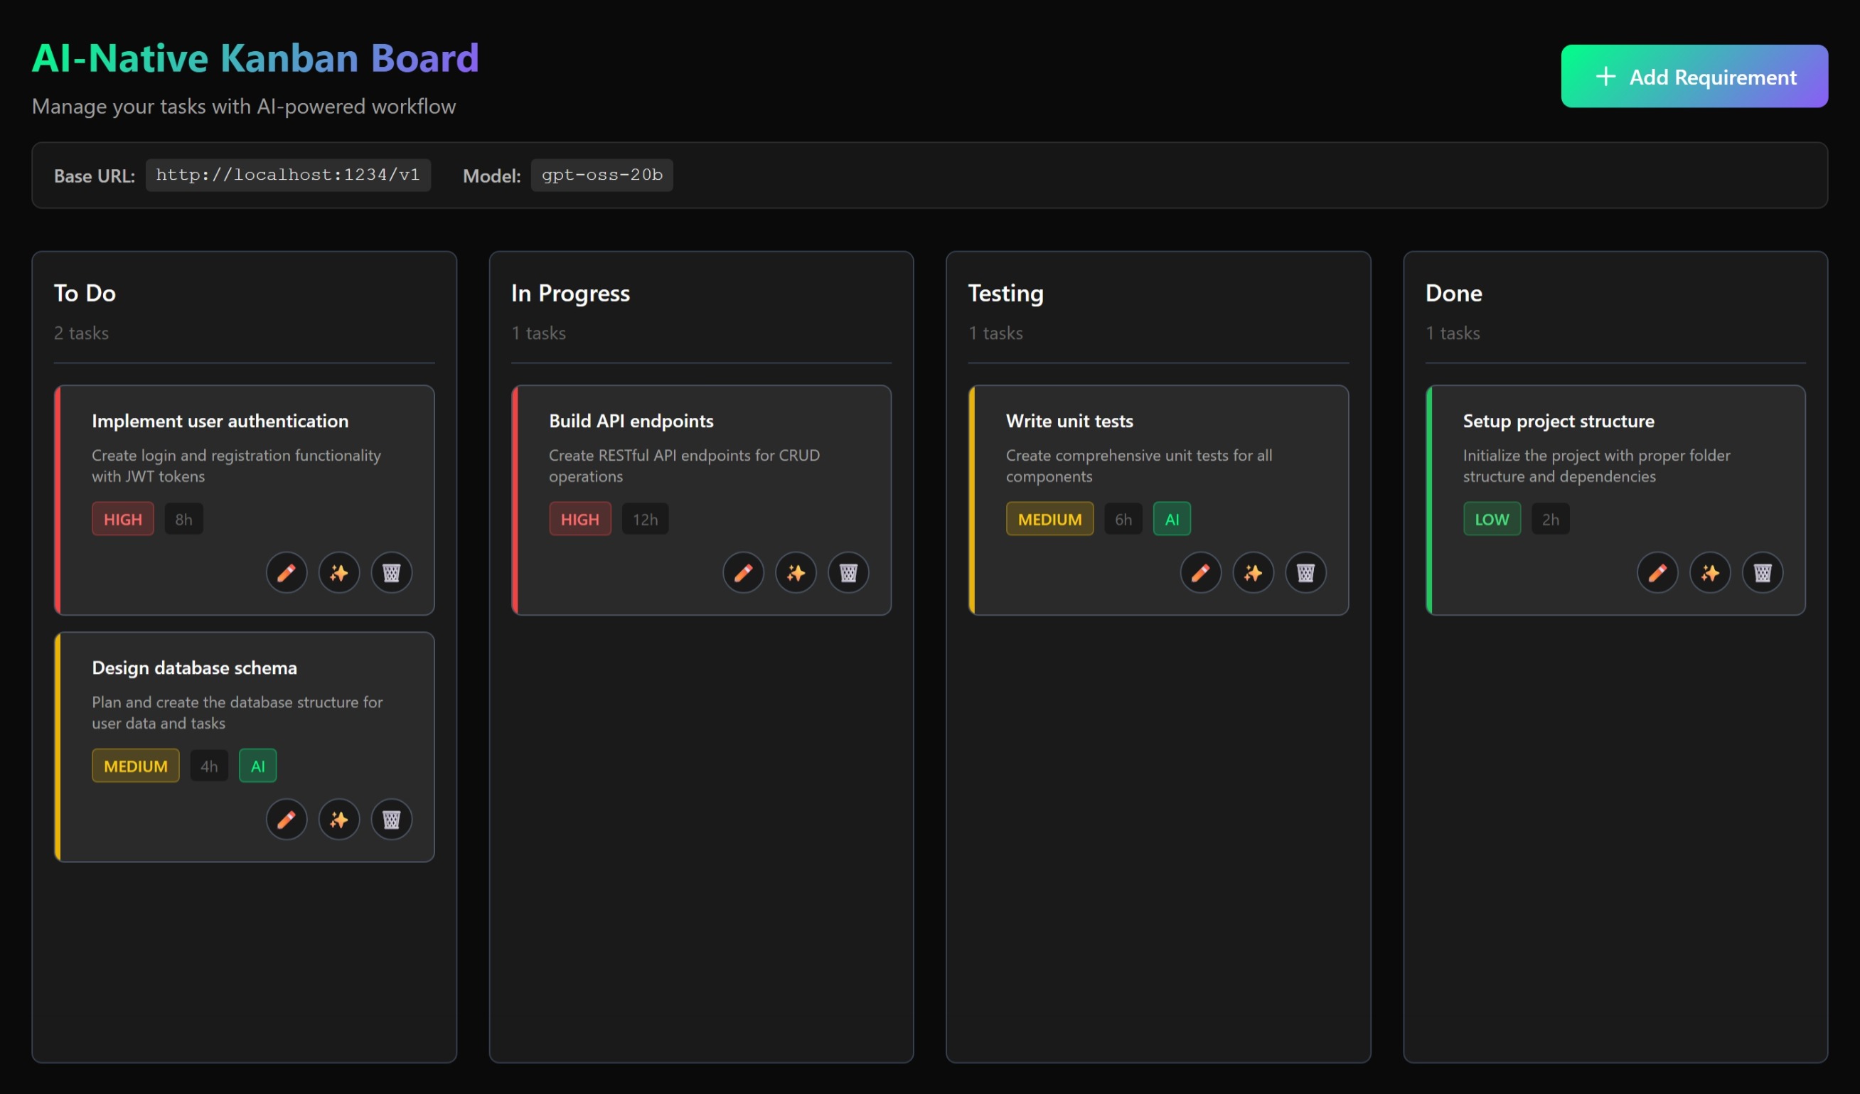This screenshot has height=1094, width=1860.
Task: Delete the Design database schema card
Action: [x=391, y=819]
